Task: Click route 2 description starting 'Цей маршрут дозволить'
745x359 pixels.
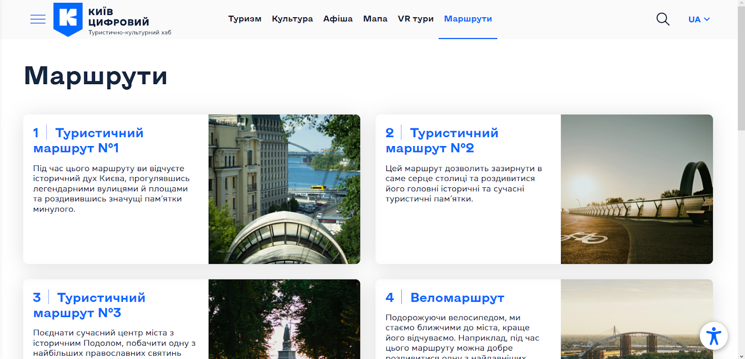Action: pyautogui.click(x=464, y=184)
